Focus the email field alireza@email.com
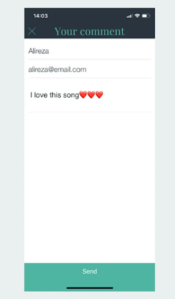 (90, 69)
